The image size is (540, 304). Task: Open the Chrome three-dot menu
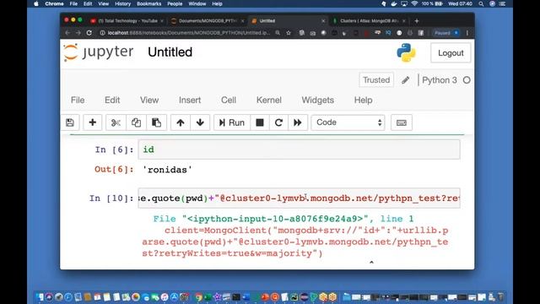click(x=467, y=33)
